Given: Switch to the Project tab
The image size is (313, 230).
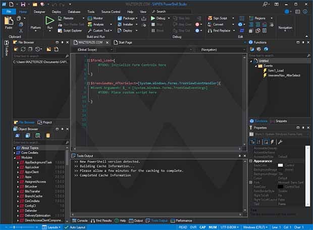Looking at the screenshot, I should [x=45, y=122].
